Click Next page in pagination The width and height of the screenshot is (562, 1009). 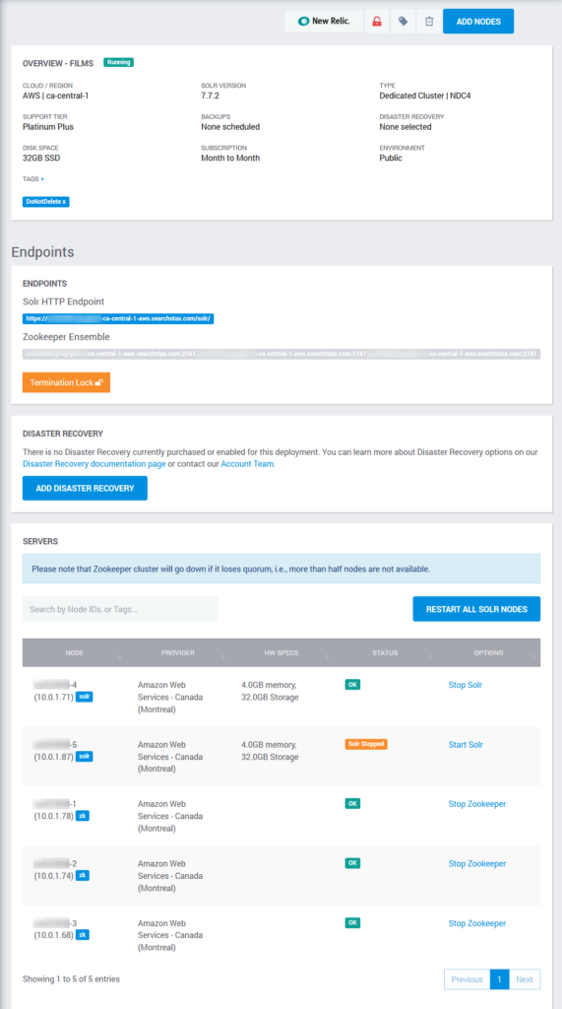pyautogui.click(x=525, y=979)
